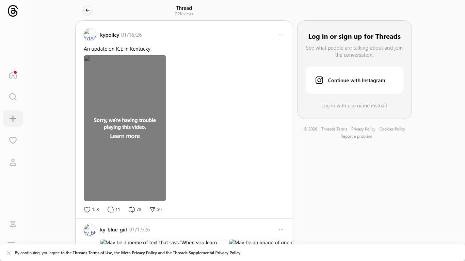Open Report a problem link
The width and height of the screenshot is (465, 261).
356,136
